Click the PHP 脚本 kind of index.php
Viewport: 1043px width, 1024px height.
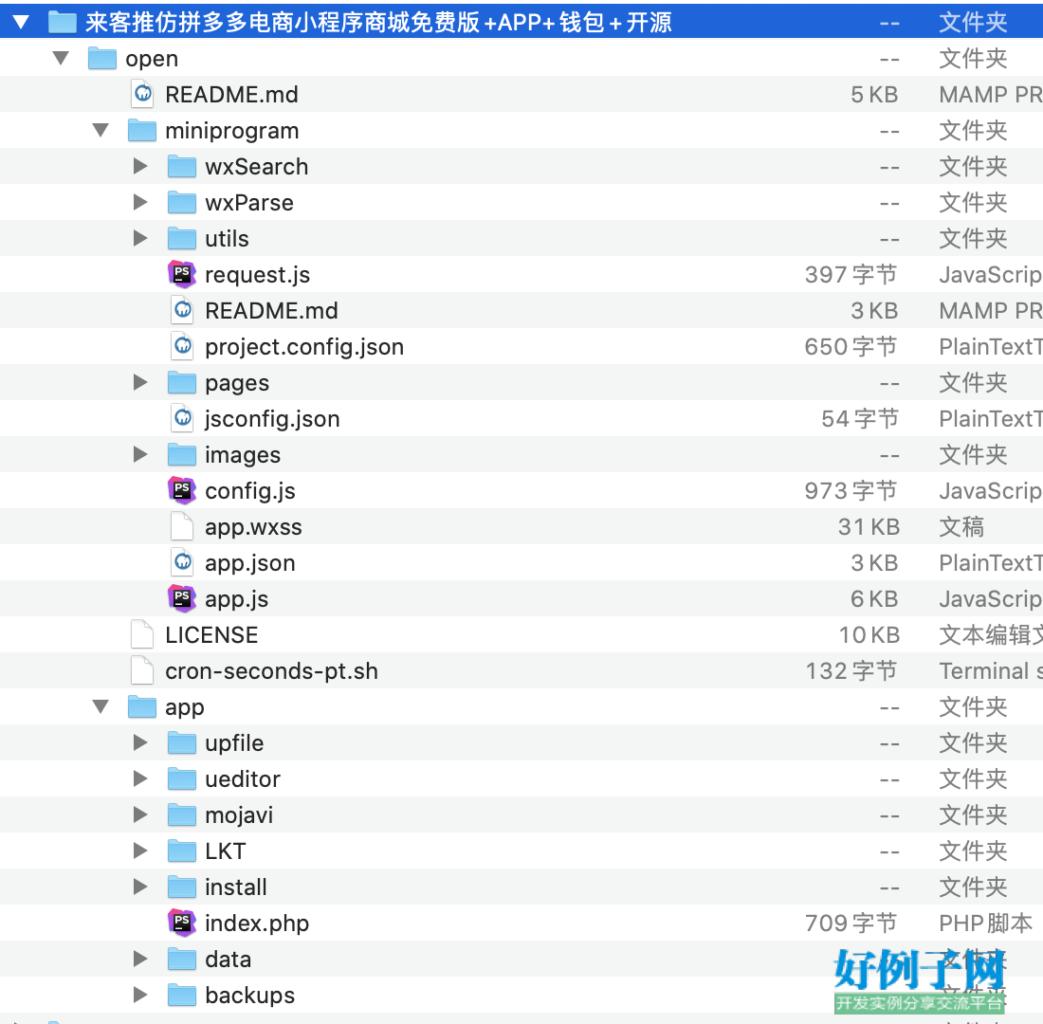click(985, 923)
